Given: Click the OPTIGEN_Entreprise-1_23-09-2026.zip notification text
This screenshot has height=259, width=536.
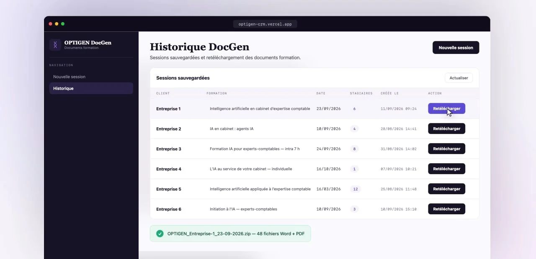Looking at the screenshot, I should (x=236, y=233).
